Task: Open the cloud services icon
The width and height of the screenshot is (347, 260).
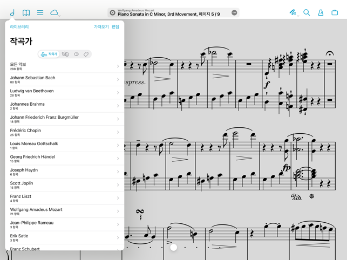Action: coord(54,12)
